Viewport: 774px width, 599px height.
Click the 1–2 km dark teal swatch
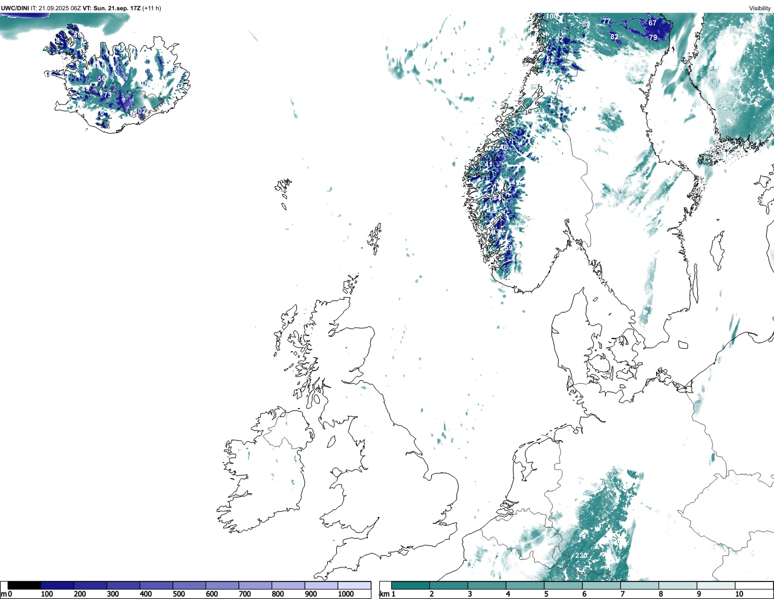tap(411, 585)
